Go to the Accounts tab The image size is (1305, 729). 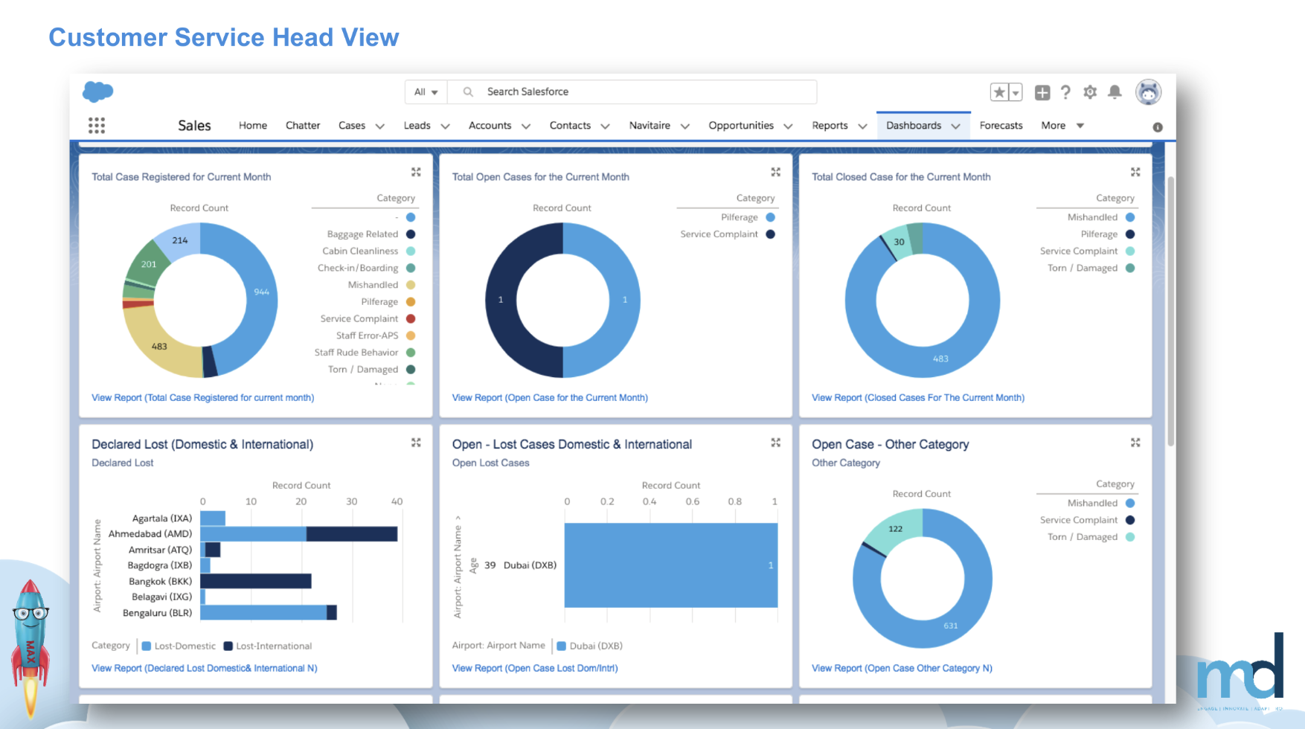[x=490, y=126]
